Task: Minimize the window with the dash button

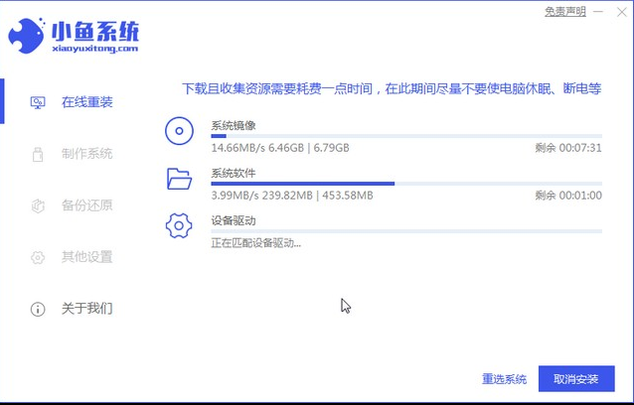Action: [598, 12]
